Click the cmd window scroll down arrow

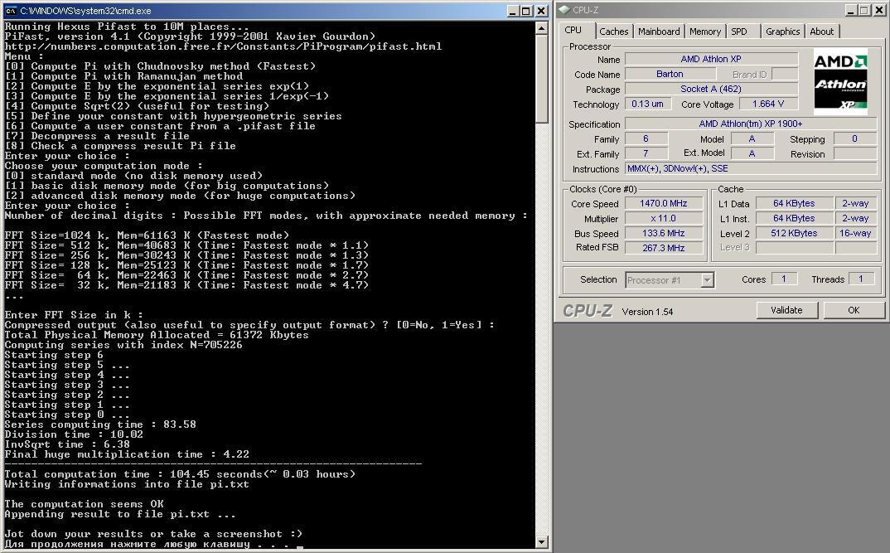pos(541,541)
